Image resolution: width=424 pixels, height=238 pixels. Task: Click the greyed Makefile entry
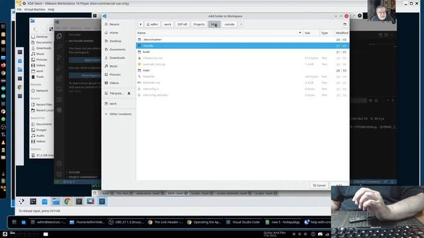242,77
